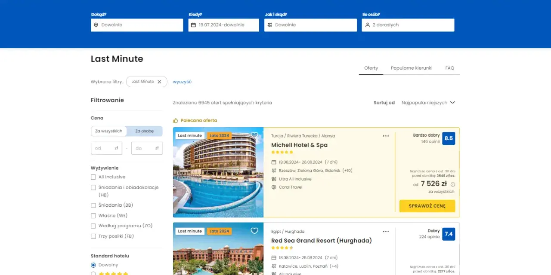Open the Ile osób travelers field

click(x=408, y=25)
